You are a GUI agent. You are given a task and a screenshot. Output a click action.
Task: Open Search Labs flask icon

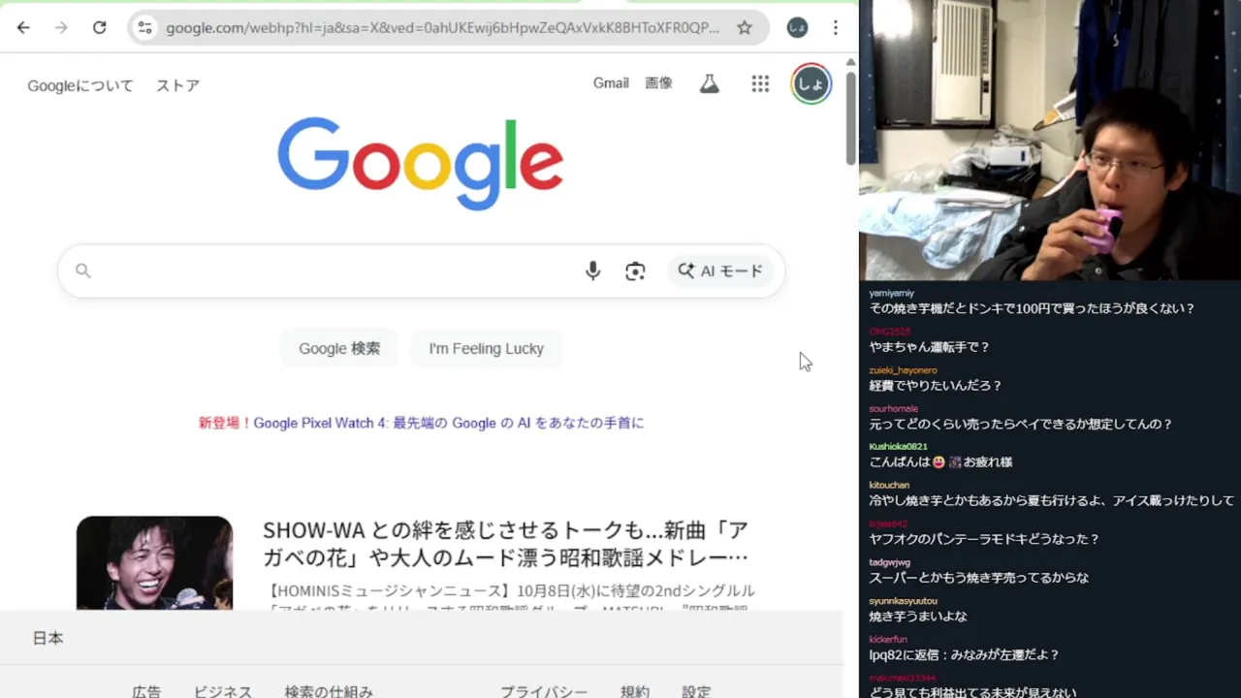point(710,84)
